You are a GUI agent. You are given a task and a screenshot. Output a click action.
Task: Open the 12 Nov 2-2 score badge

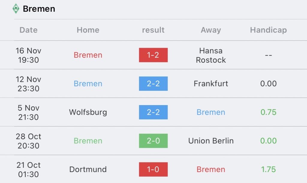[x=153, y=84]
